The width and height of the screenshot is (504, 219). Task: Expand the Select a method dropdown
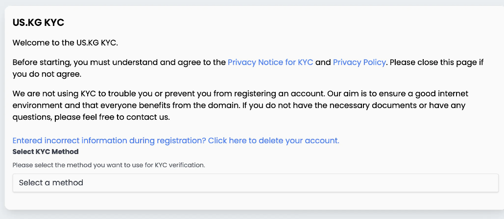click(255, 183)
